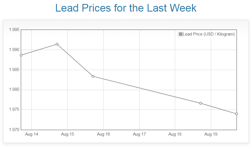Toggle the "Lead Price (USD / Kilogram)" legend label
251x148 pixels.
209,34
